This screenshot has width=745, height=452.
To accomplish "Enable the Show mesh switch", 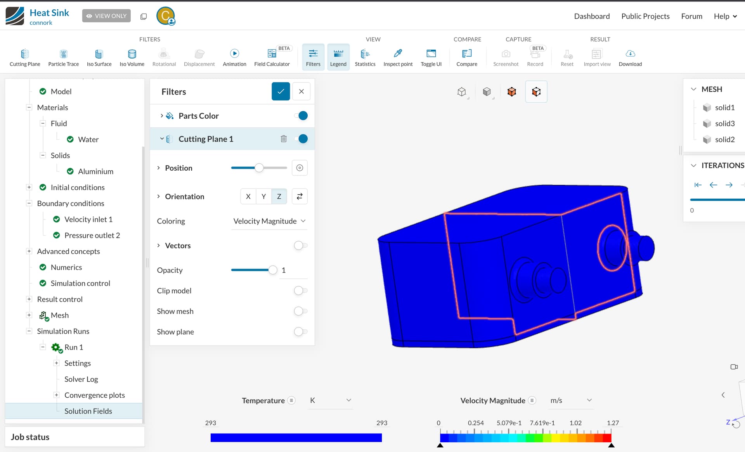I will (300, 311).
